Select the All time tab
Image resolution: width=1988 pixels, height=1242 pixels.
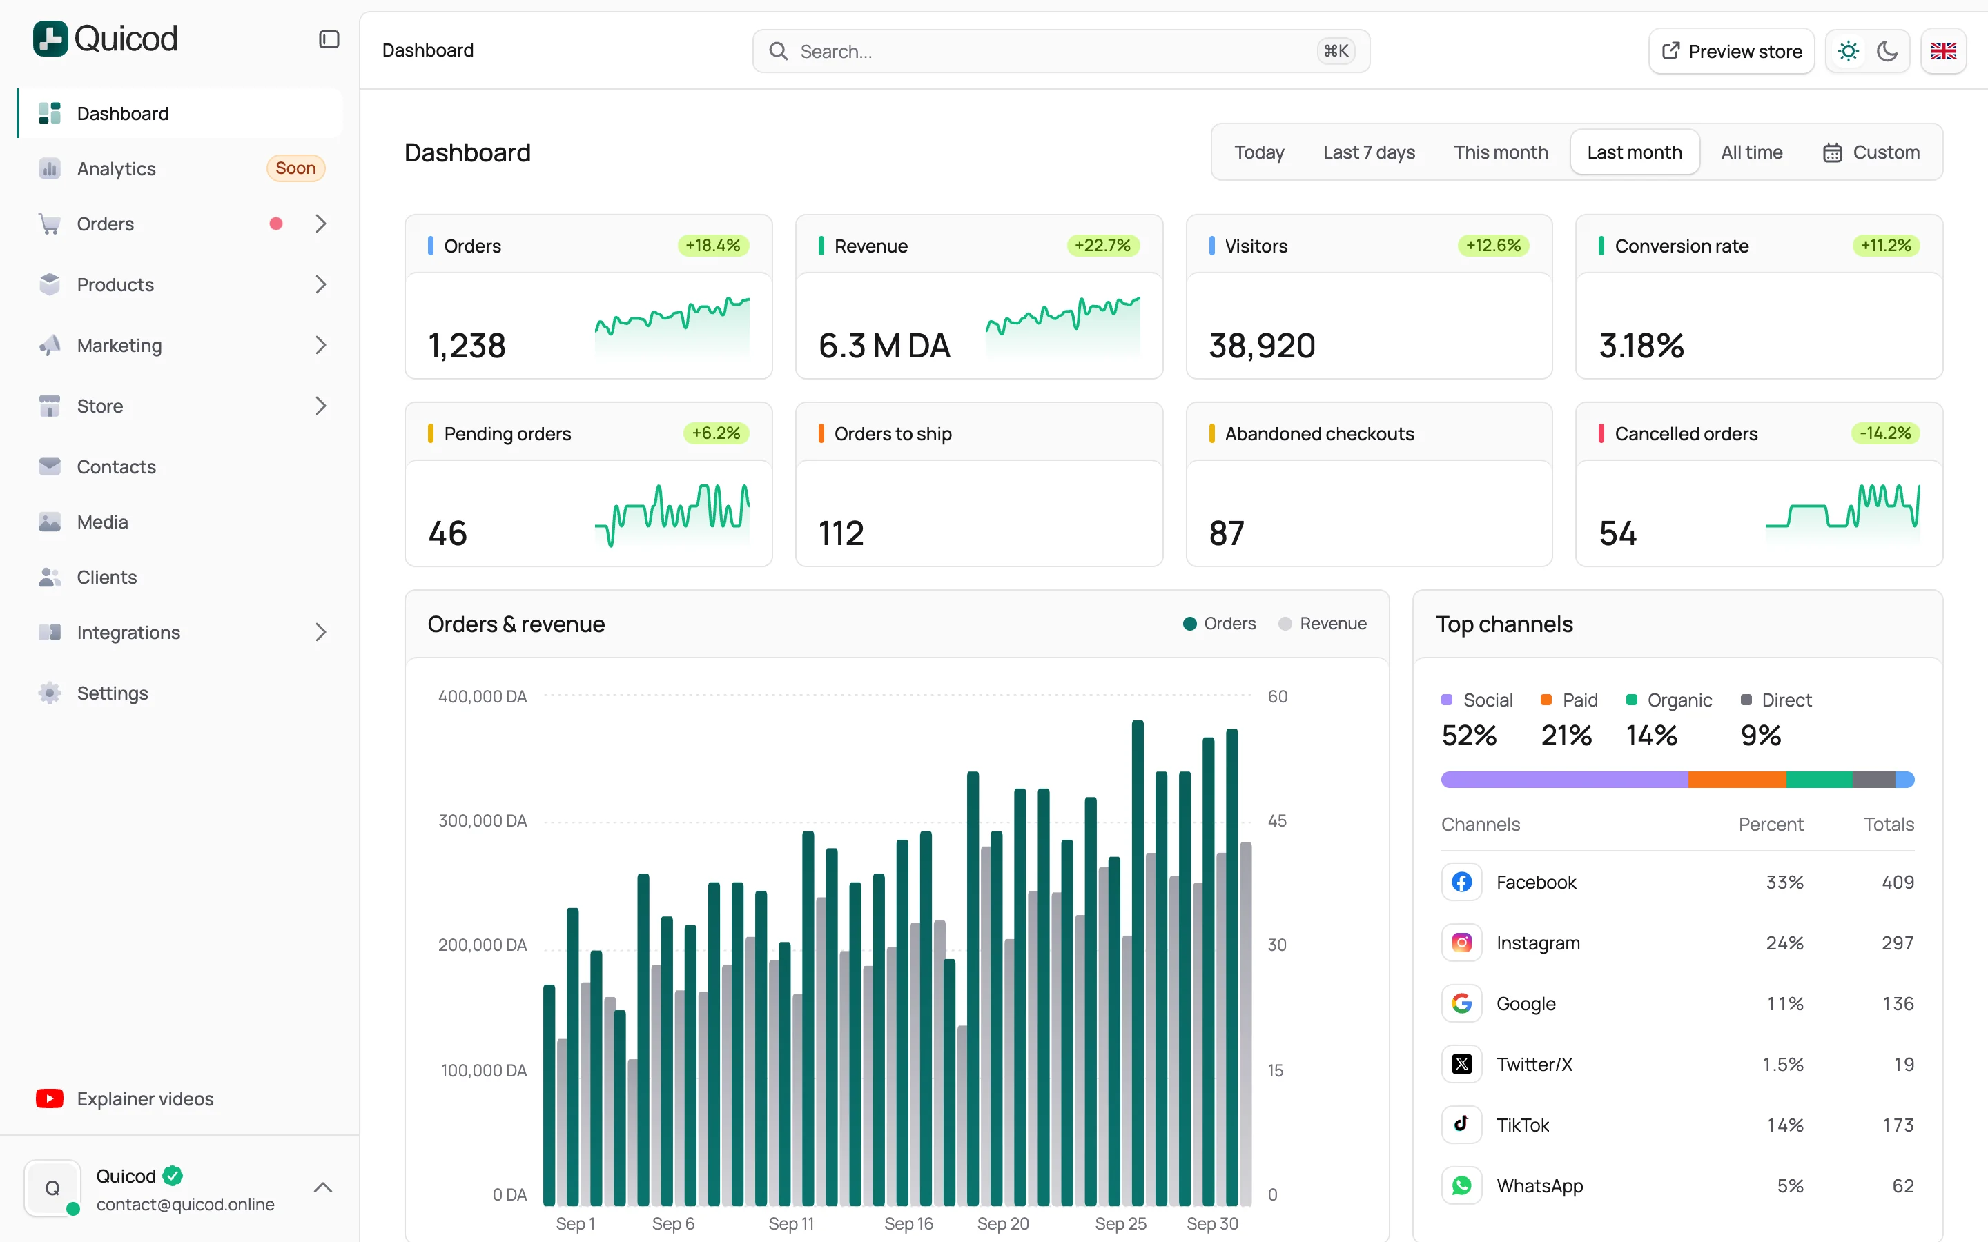[x=1751, y=152]
